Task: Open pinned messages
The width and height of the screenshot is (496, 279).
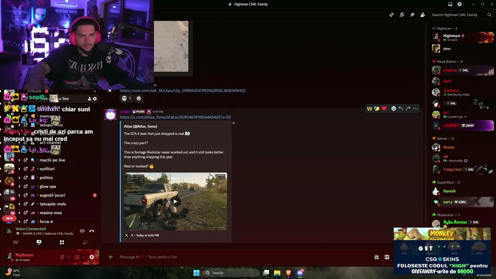Action: (x=412, y=15)
